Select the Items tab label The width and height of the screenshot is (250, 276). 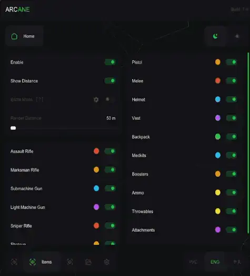click(47, 262)
